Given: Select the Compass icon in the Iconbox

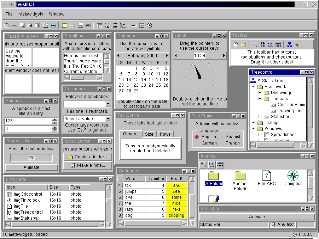Looking at the screenshot, I should pyautogui.click(x=293, y=176).
